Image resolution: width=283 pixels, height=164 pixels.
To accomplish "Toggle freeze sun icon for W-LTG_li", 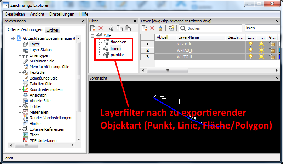I will pos(261,56).
